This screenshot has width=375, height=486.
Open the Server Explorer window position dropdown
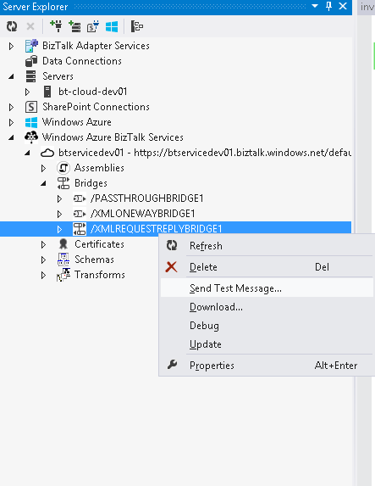(x=315, y=6)
